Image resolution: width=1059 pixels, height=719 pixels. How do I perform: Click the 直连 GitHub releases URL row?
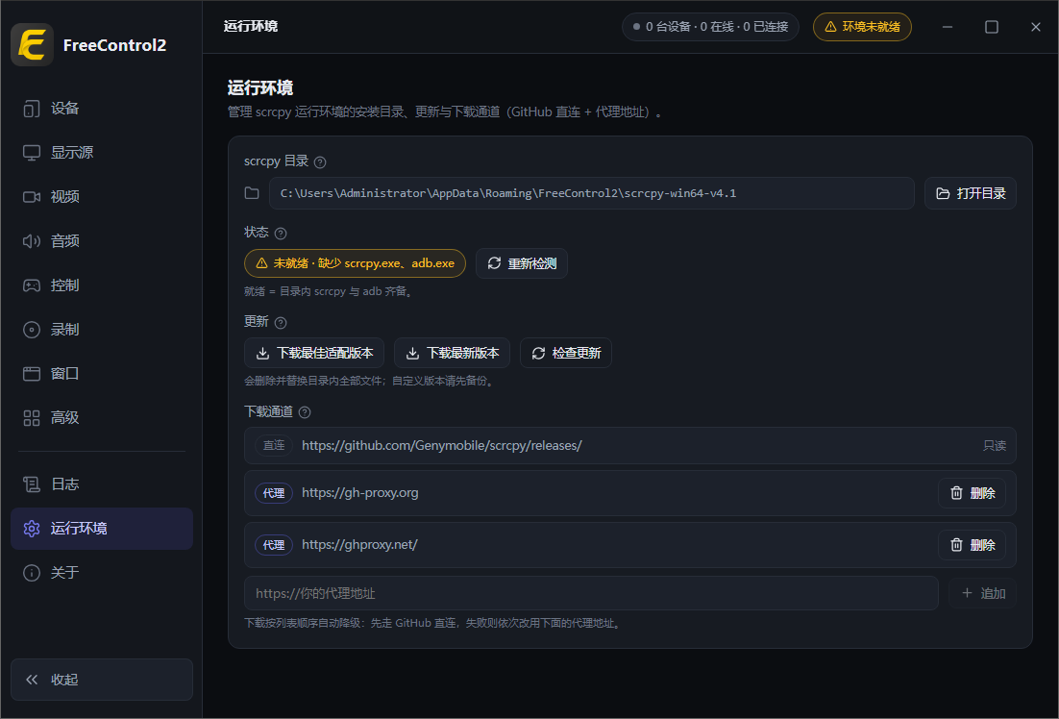tap(630, 445)
